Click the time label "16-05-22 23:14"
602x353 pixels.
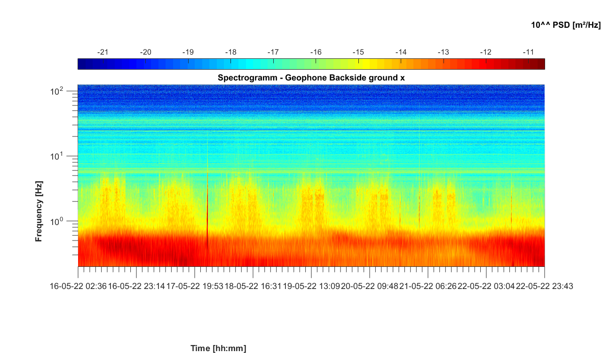coord(136,285)
